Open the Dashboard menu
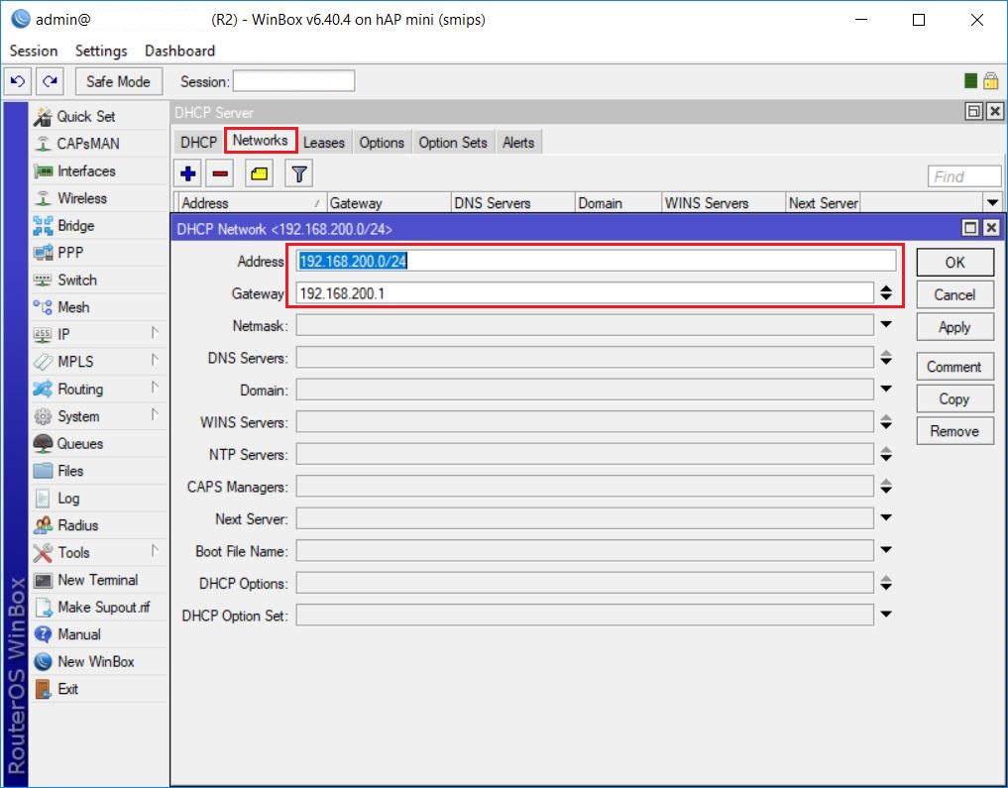This screenshot has height=788, width=1008. pyautogui.click(x=179, y=51)
